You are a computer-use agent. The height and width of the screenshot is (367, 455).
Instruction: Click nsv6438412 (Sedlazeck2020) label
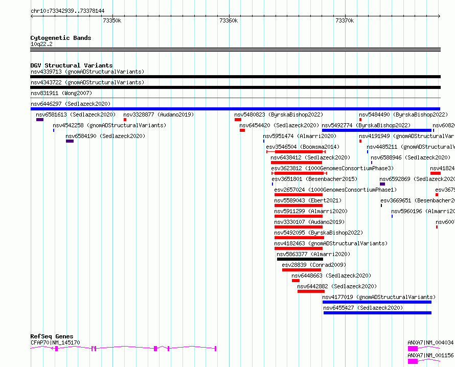click(x=310, y=157)
